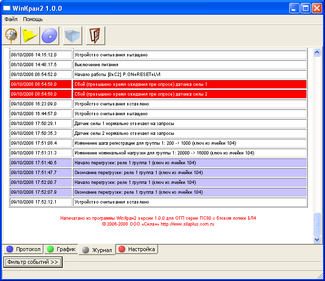Open file with yellow folder icon
The height and width of the screenshot is (281, 325).
30,35
